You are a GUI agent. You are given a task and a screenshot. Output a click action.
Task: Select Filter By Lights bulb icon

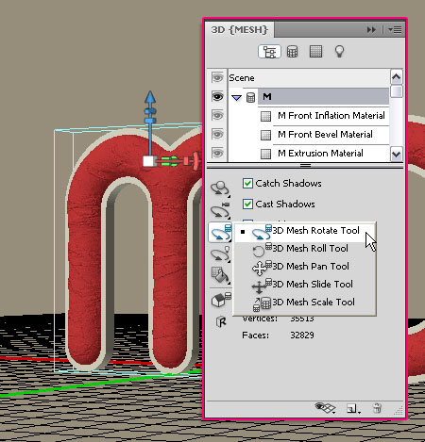(x=339, y=52)
